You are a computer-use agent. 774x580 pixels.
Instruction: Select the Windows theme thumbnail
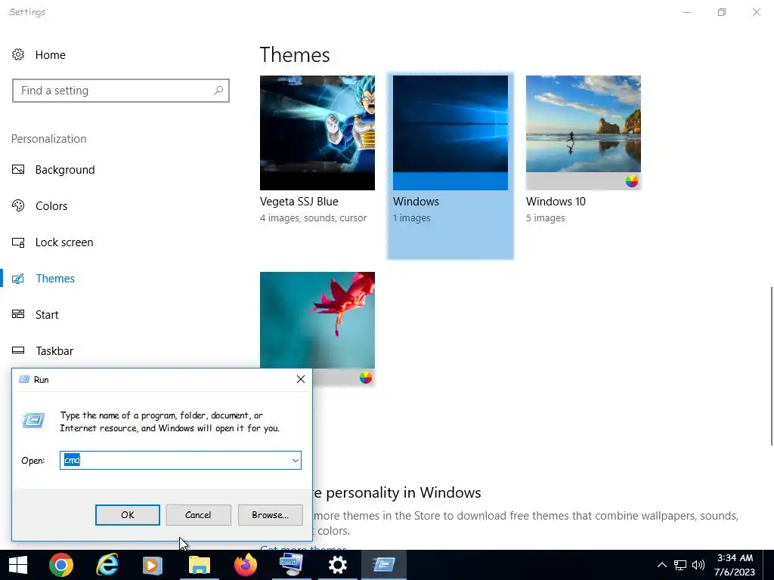(x=450, y=133)
